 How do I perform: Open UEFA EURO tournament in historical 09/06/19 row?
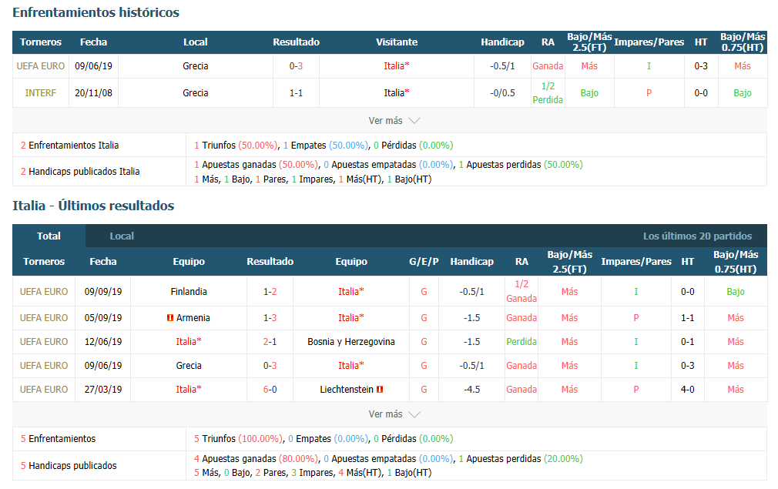41,66
